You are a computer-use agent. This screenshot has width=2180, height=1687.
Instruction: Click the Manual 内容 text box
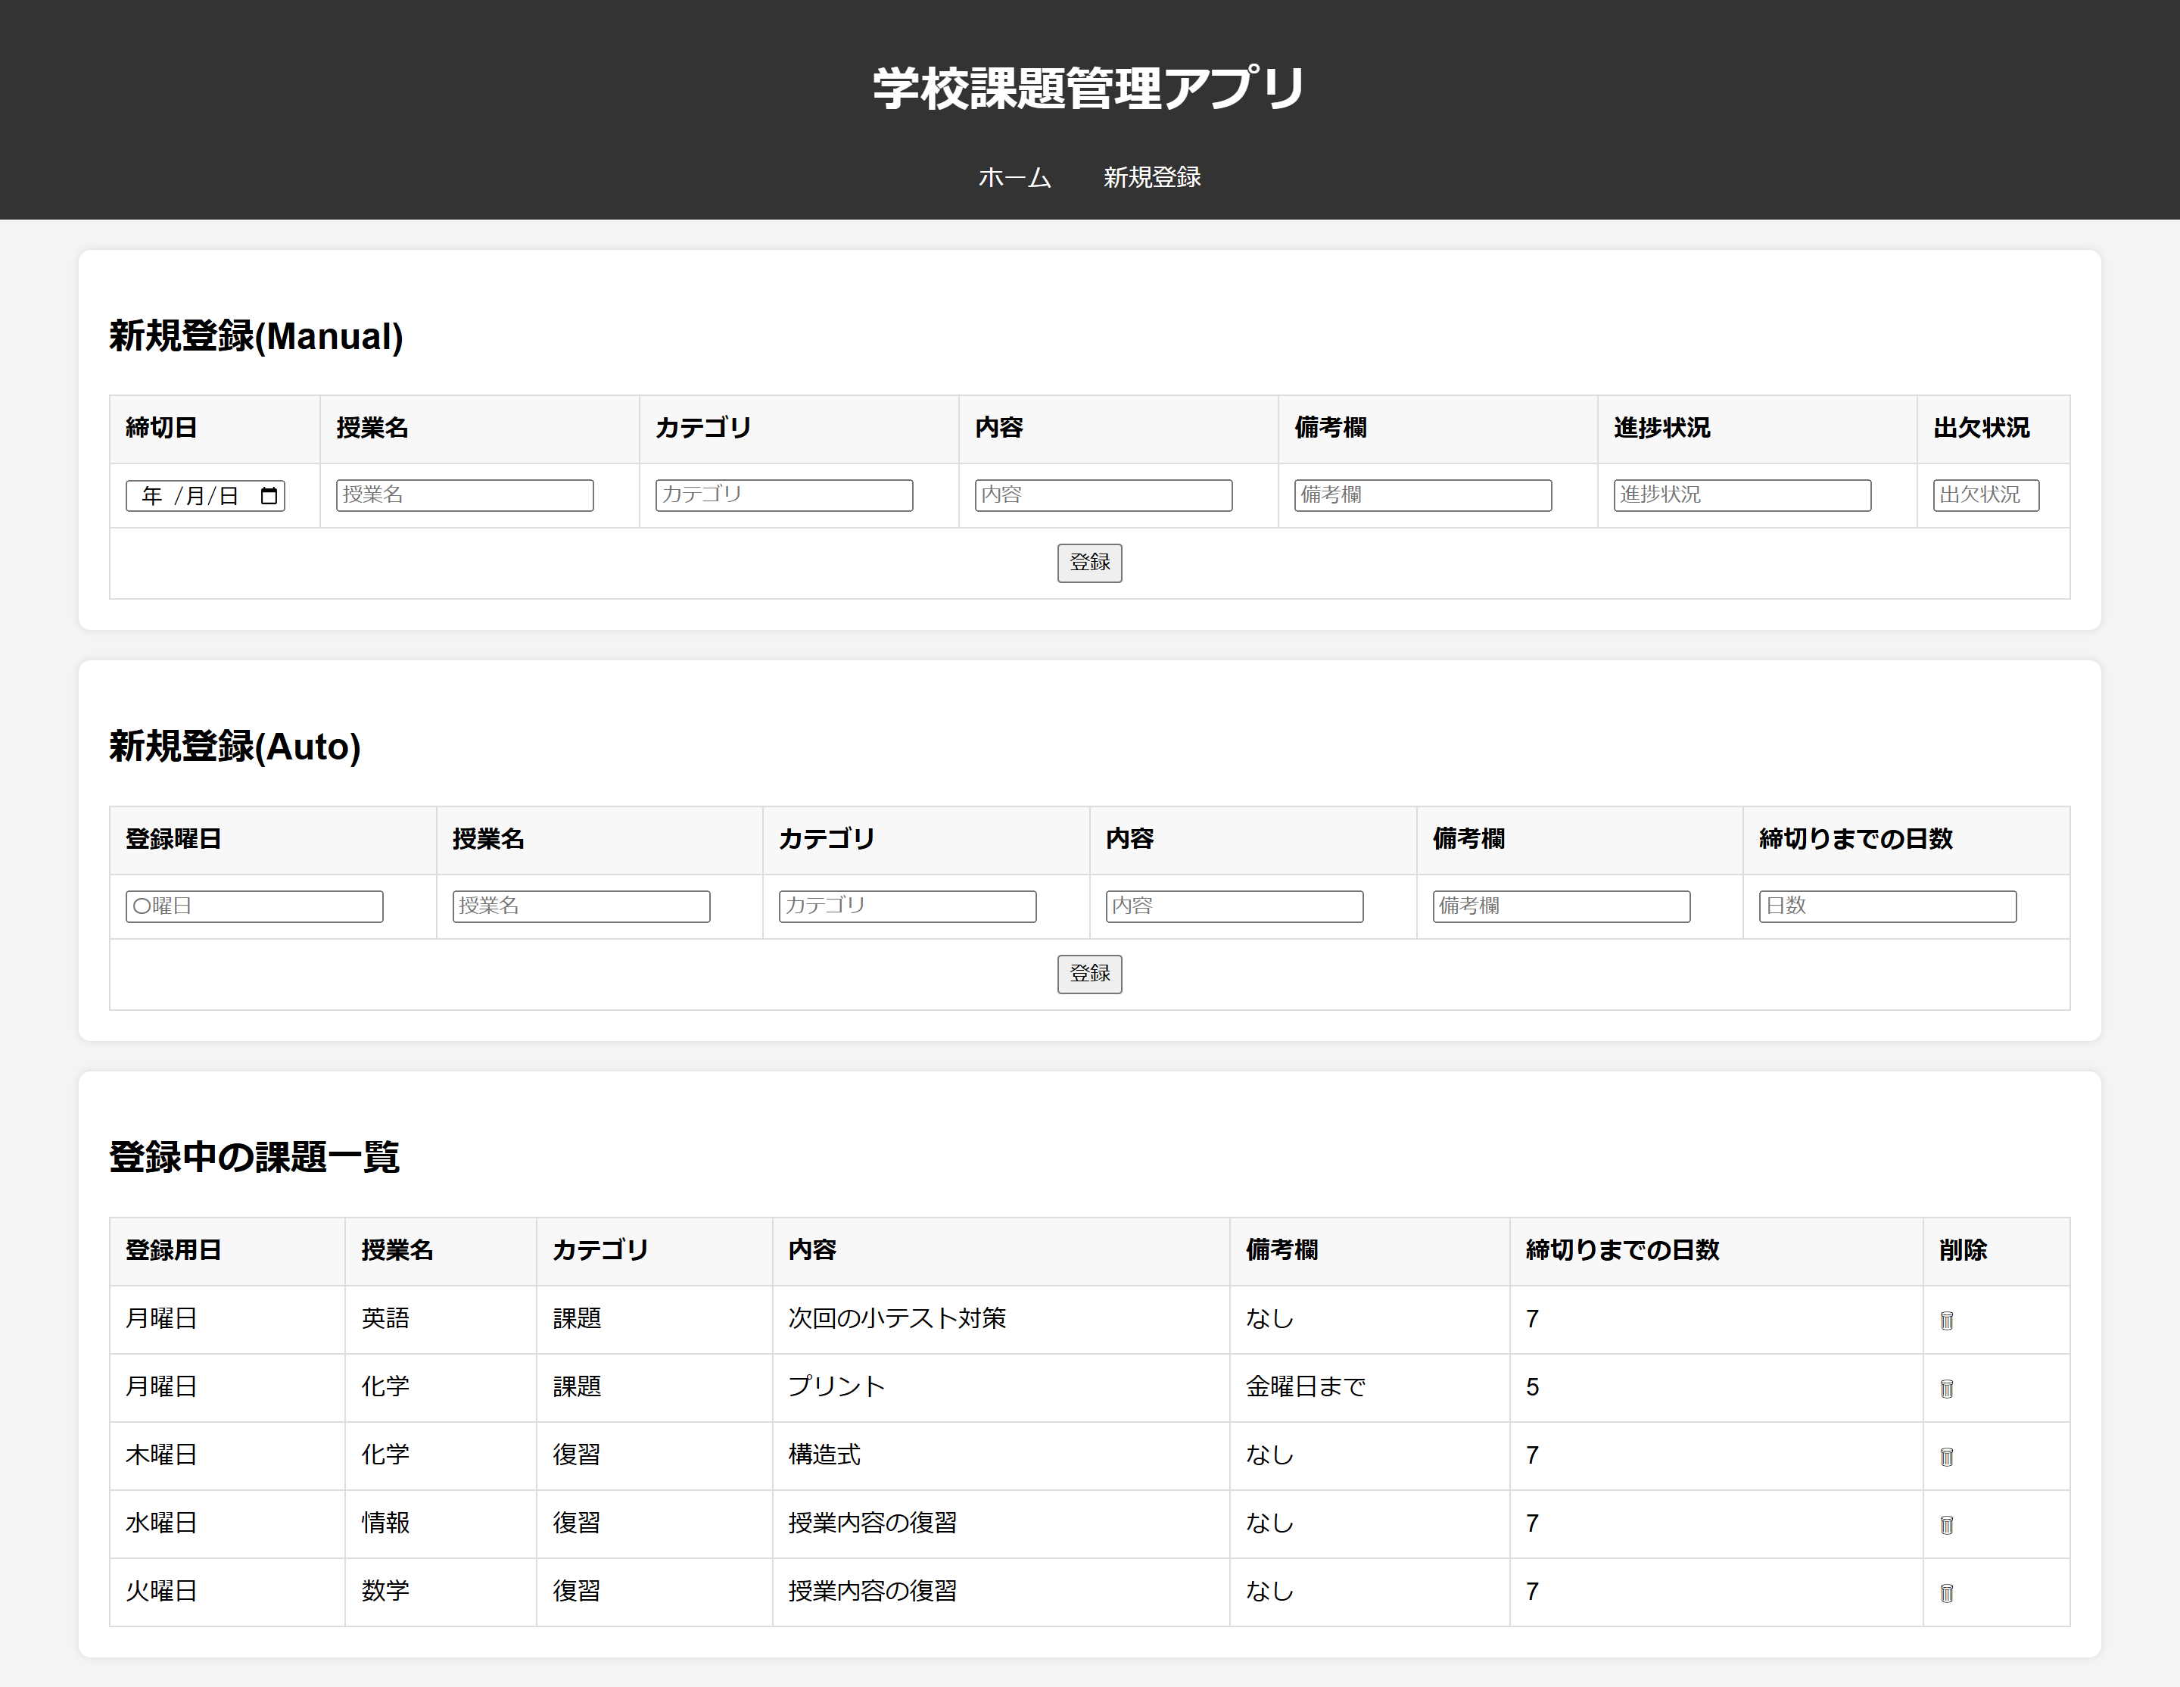pos(1103,495)
